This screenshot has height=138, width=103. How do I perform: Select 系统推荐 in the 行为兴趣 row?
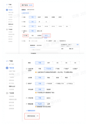click(x=39, y=36)
